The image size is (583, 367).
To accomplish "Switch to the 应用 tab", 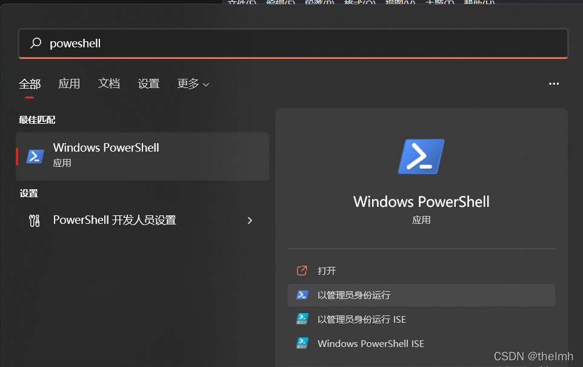I will 69,84.
